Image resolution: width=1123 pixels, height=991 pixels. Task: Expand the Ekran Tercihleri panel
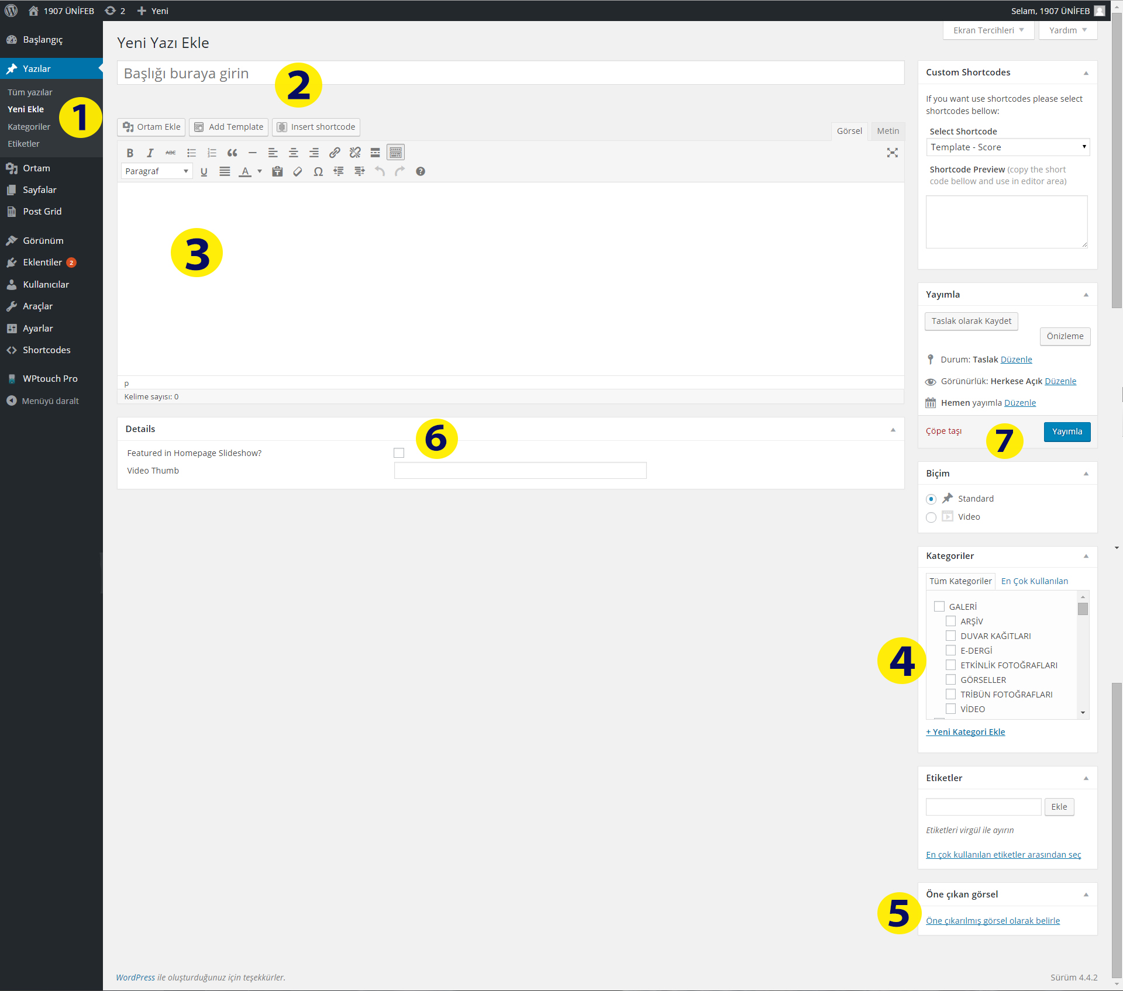[x=988, y=30]
